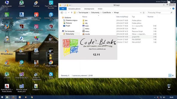The width and height of the screenshot is (177, 99).
Task: Open the volume control in system tray
Action: [x=164, y=97]
